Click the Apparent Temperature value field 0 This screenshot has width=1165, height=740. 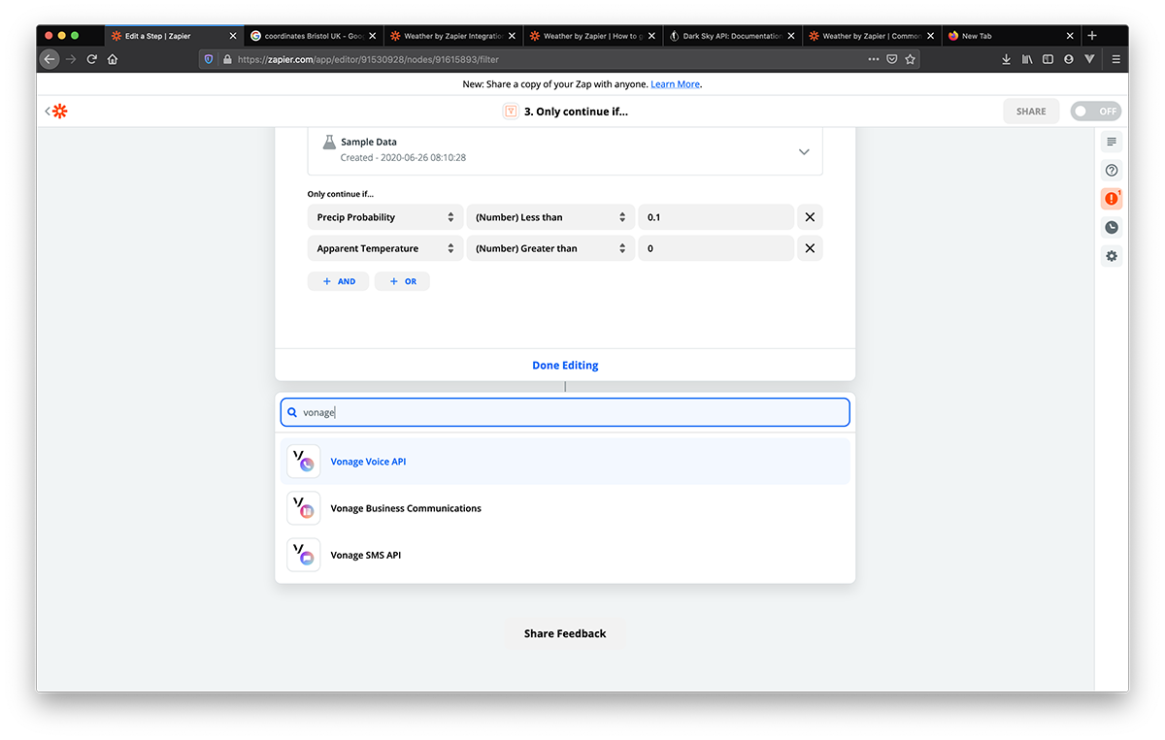point(716,248)
